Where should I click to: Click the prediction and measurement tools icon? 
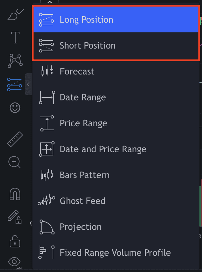pyautogui.click(x=15, y=84)
